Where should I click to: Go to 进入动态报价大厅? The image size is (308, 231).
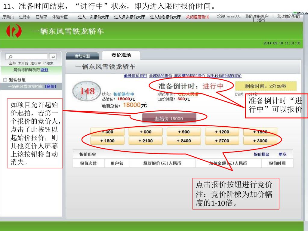click(165, 17)
